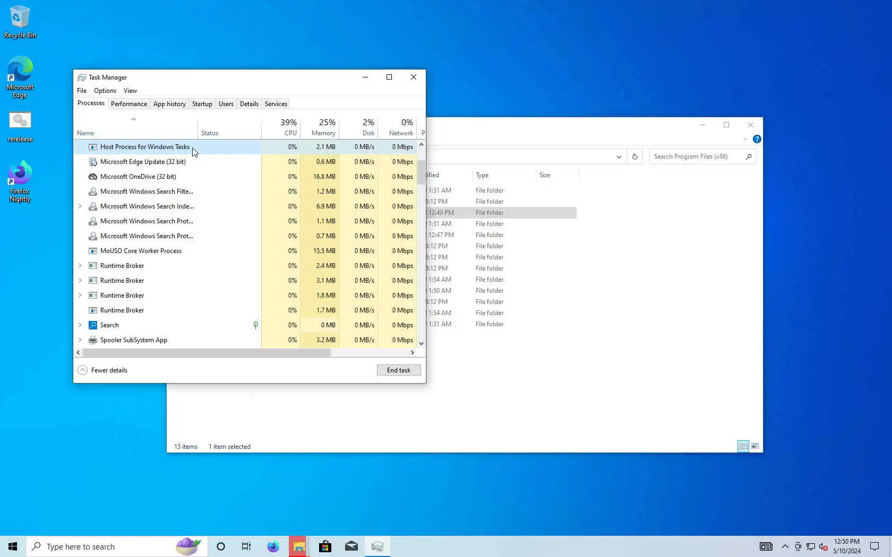Click the MoUSO Core Worker Process icon
Screen dimensions: 892x557
point(93,251)
